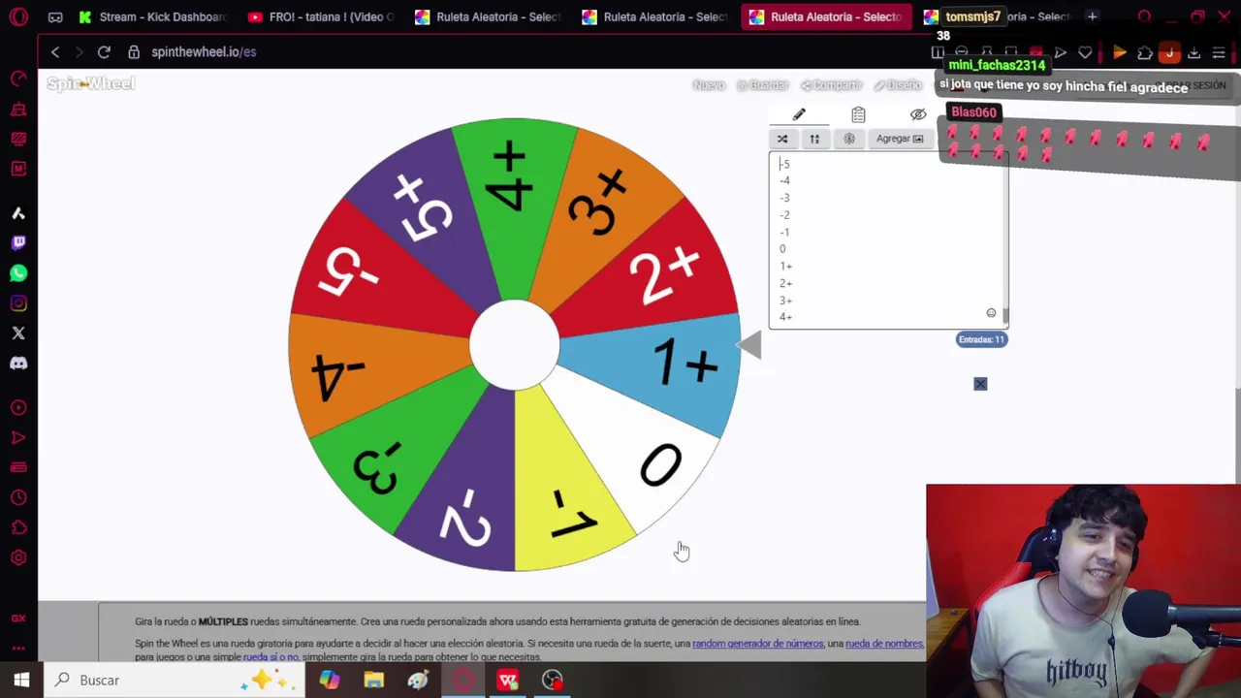The image size is (1241, 698).
Task: Select the active Ruleta Aleatoria tab
Action: point(826,16)
